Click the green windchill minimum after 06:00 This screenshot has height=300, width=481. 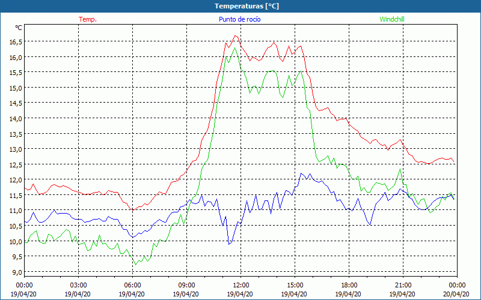click(x=136, y=265)
